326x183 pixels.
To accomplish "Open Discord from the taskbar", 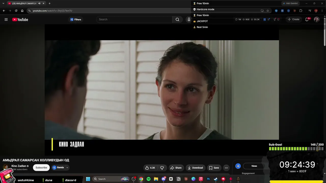I will (164, 179).
